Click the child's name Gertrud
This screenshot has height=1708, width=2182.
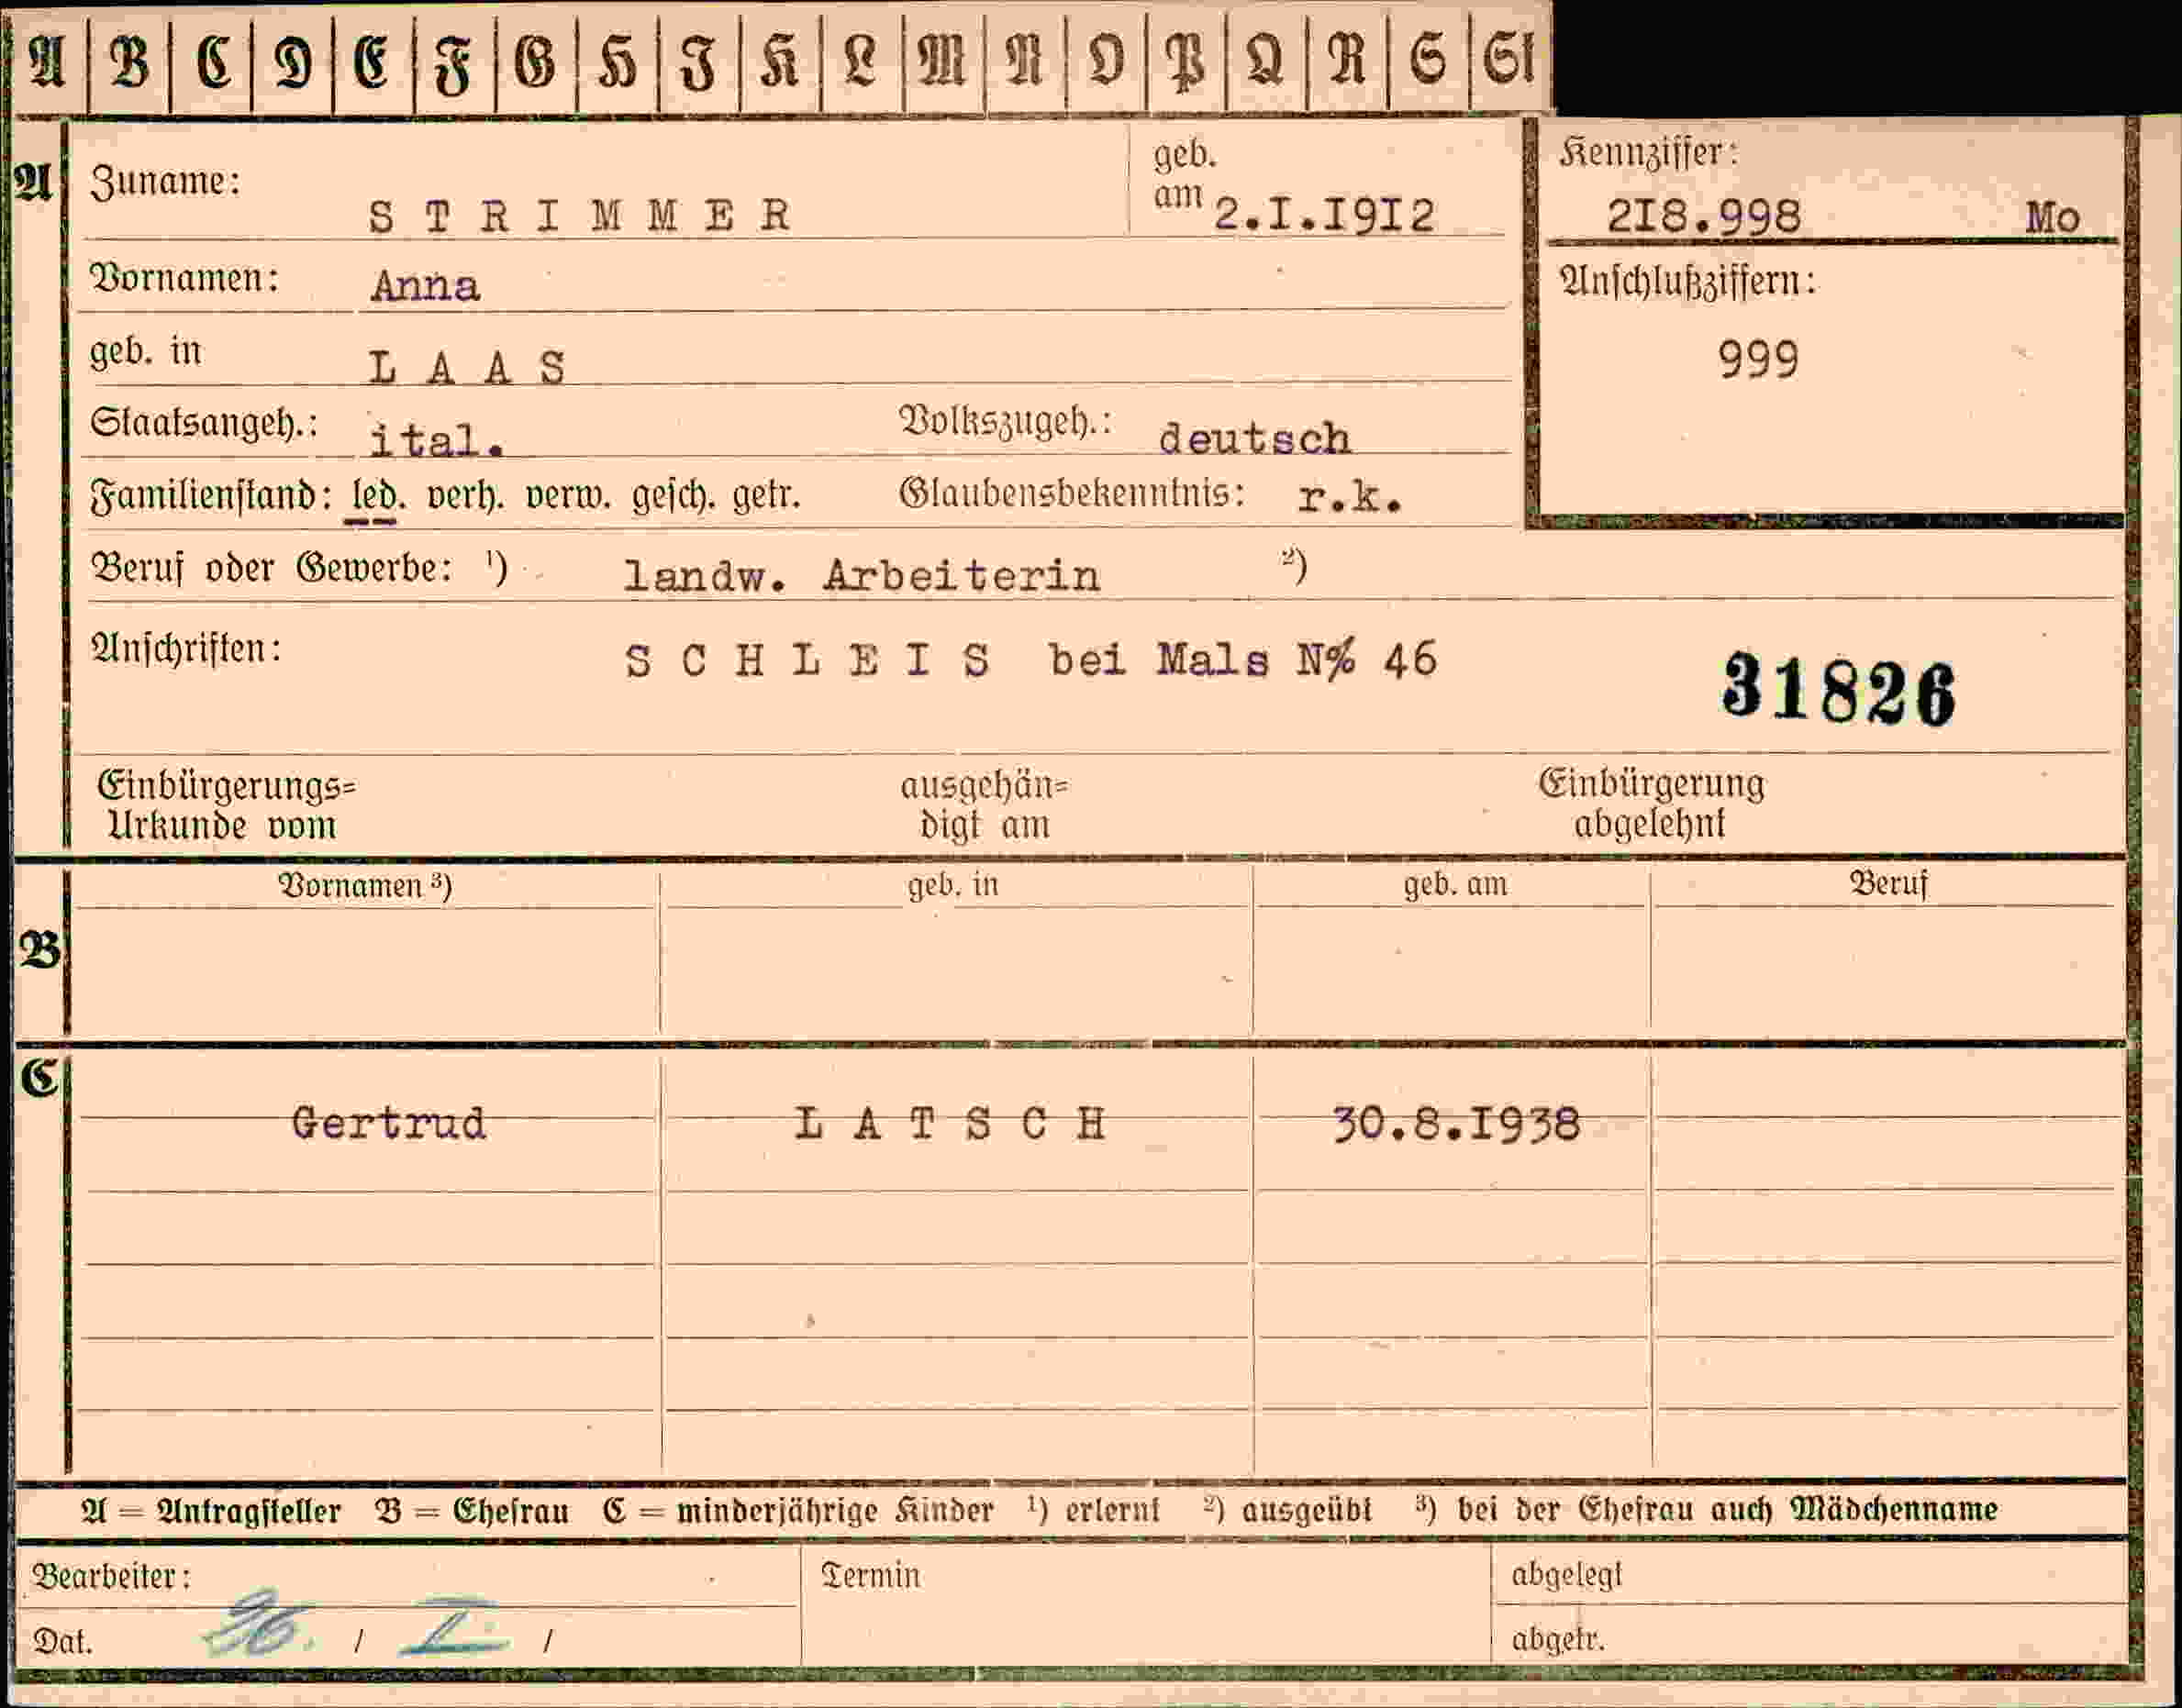[388, 1124]
